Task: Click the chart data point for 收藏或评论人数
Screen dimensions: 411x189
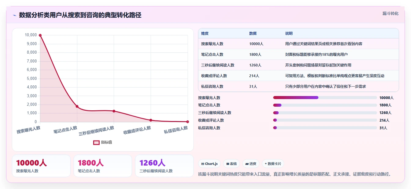Action: pyautogui.click(x=151, y=120)
